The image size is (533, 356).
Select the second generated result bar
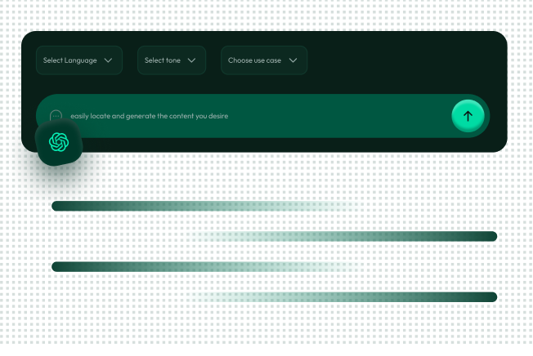tap(339, 236)
